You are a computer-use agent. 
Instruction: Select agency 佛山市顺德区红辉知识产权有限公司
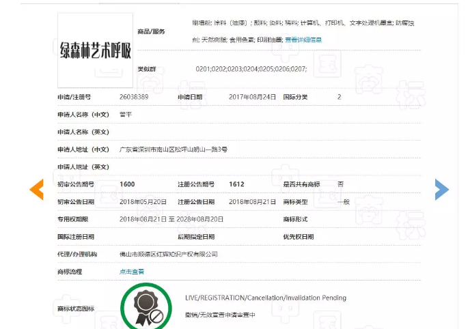(169, 254)
